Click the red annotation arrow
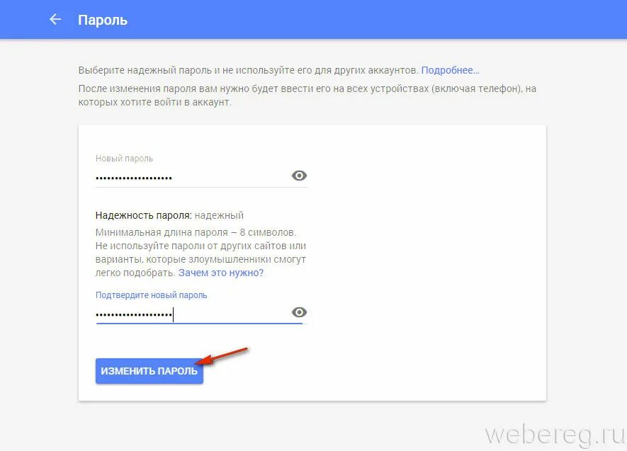This screenshot has height=451, width=627. pos(222,355)
